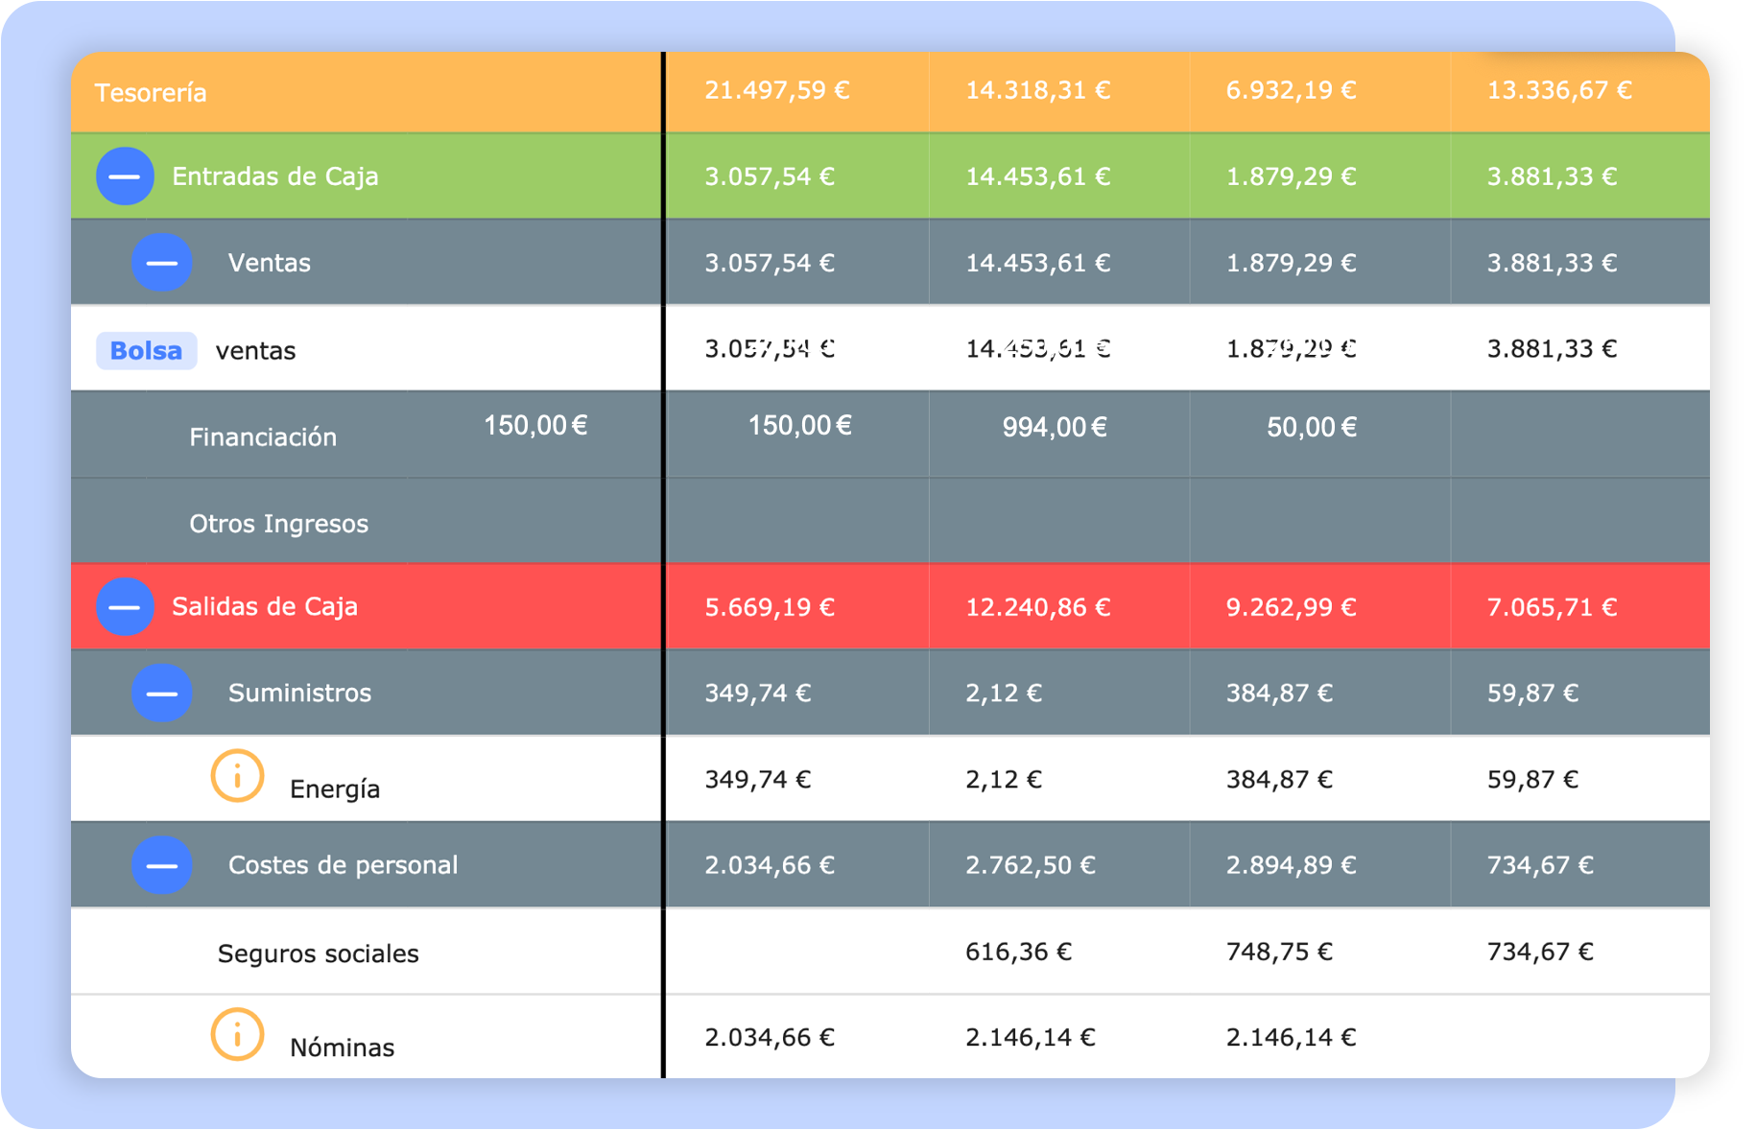Toggle the Ventas row collapse button
This screenshot has height=1130, width=1756.
(x=161, y=262)
